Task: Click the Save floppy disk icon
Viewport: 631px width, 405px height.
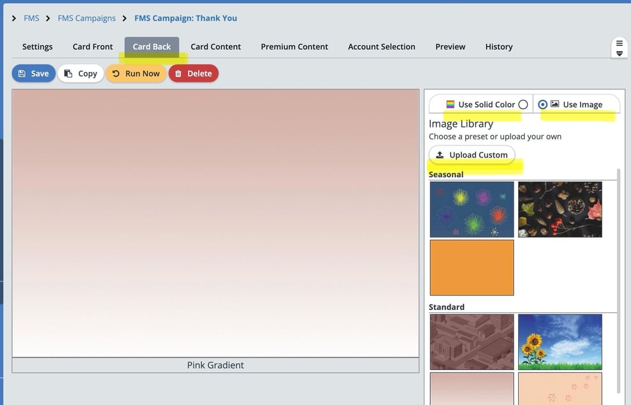Action: tap(22, 74)
